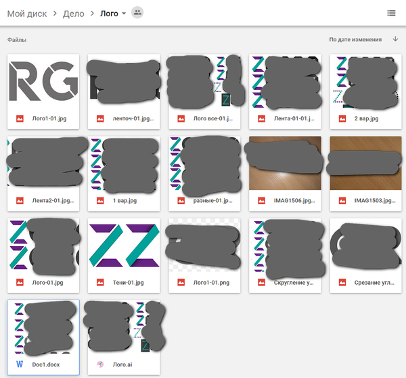The width and height of the screenshot is (406, 378).
Task: Click image icon beside Лого1-01.png
Action: point(181,282)
